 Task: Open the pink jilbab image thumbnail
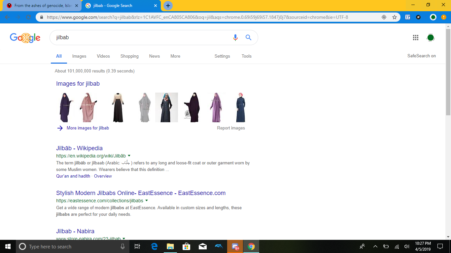[x=89, y=107]
